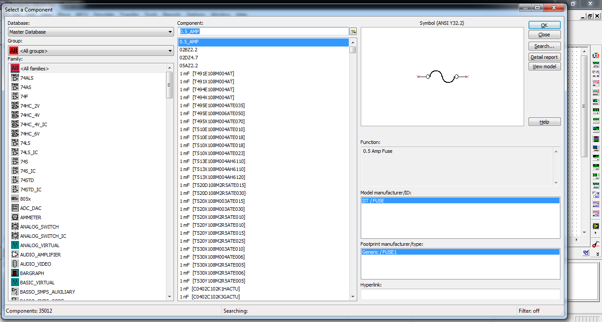Click the BARGRAPH family icon
602x322 pixels.
[x=15, y=273]
